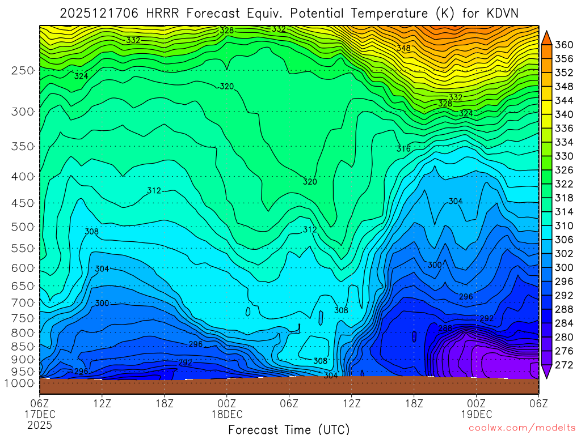Image resolution: width=581 pixels, height=435 pixels.
Task: Click the 302 legend value
Action: point(564,254)
